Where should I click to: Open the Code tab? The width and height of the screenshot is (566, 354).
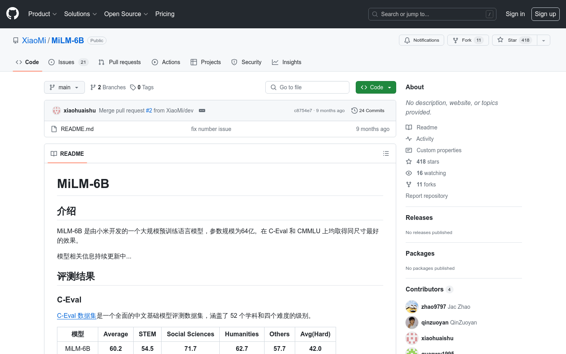tap(28, 62)
